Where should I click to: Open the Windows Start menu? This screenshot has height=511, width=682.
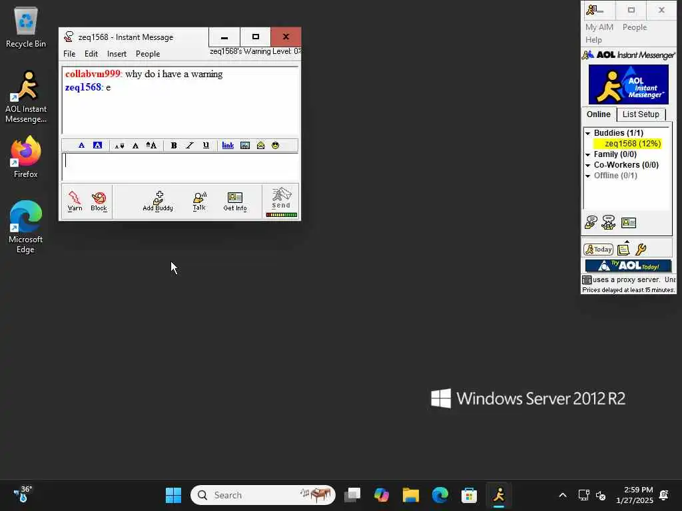(174, 495)
